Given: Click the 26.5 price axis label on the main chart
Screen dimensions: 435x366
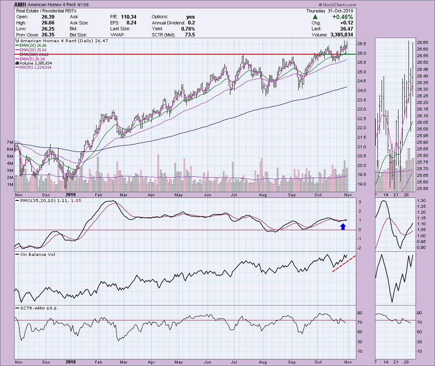Looking at the screenshot, I should (x=362, y=44).
